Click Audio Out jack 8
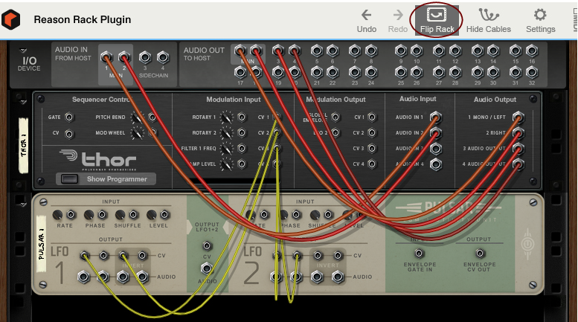 pyautogui.click(x=371, y=51)
